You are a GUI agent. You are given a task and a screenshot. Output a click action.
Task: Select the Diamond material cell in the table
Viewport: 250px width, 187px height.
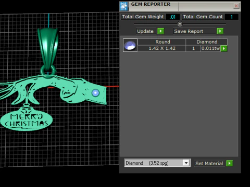pos(207,42)
